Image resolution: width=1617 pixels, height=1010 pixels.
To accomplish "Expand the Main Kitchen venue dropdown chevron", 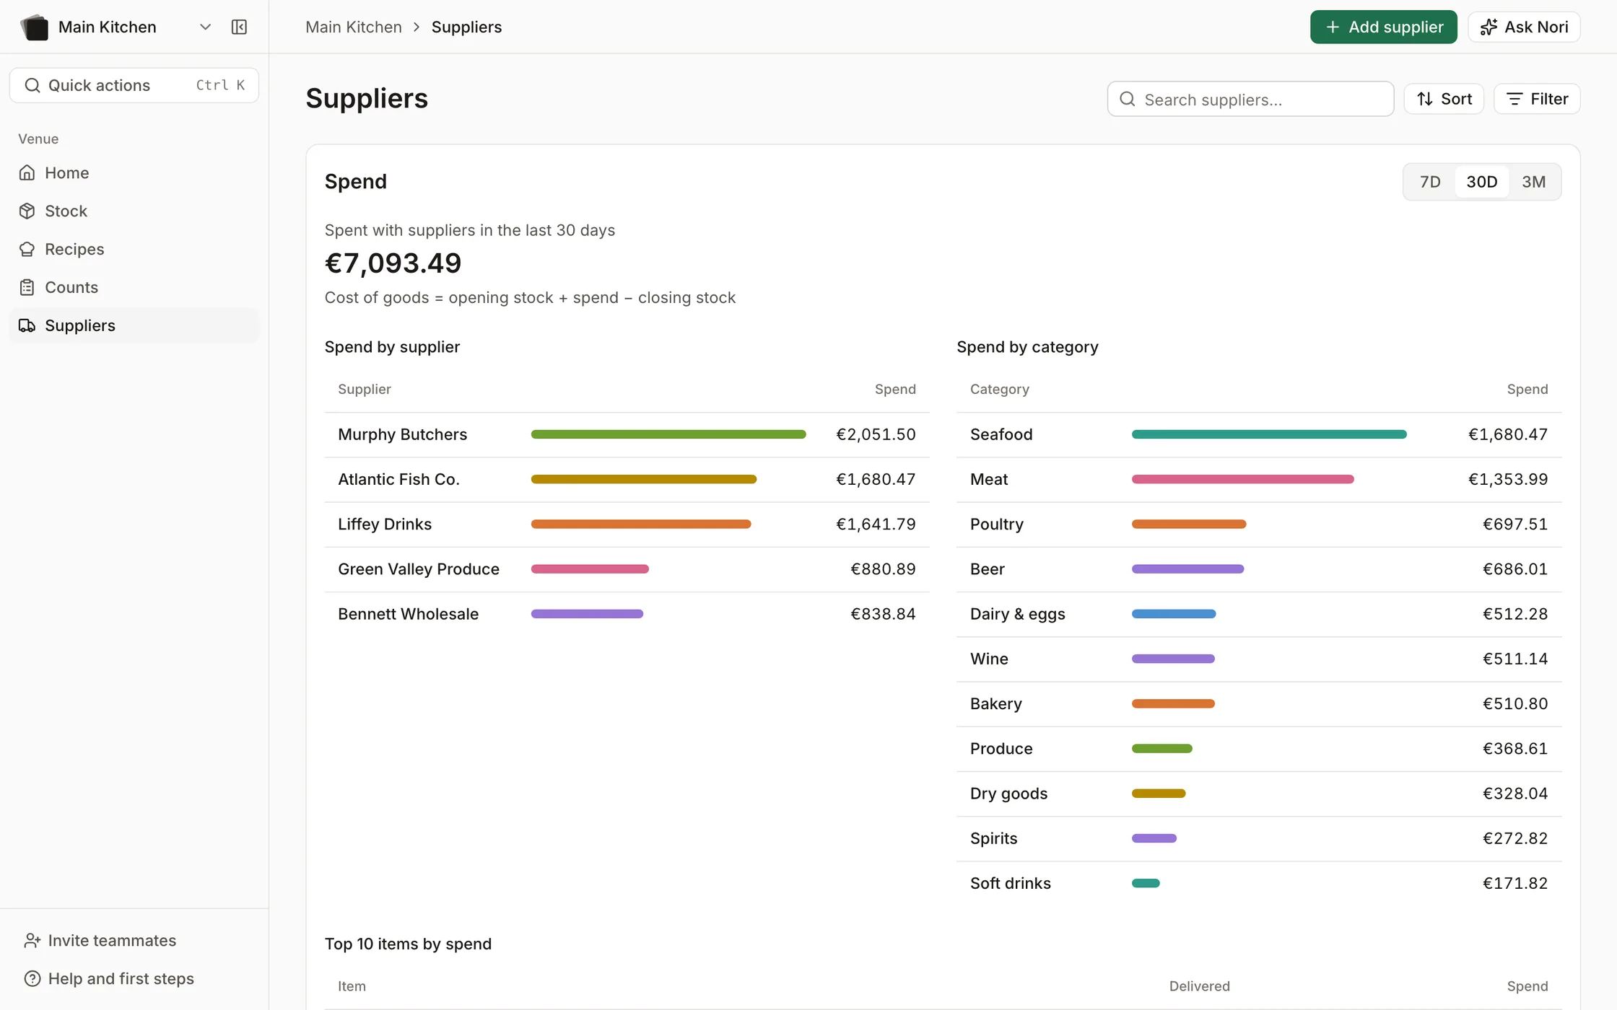I will pyautogui.click(x=205, y=27).
